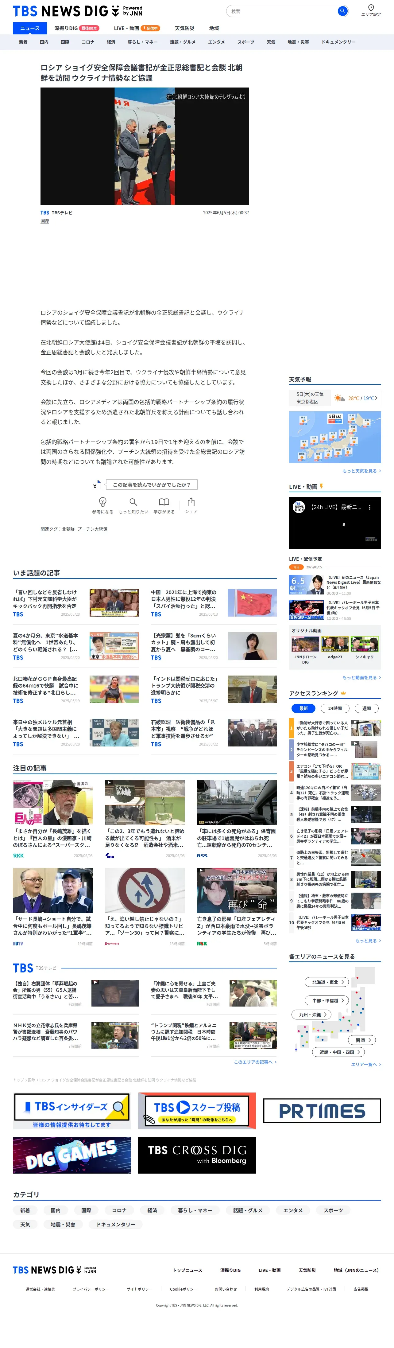Screen dimensions: 394x1348
Task: Open 中部・甲信越 area news
Action: (x=327, y=1000)
